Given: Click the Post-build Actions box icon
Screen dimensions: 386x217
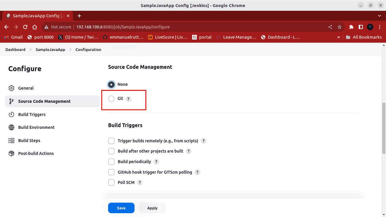Looking at the screenshot, I should pyautogui.click(x=11, y=153).
